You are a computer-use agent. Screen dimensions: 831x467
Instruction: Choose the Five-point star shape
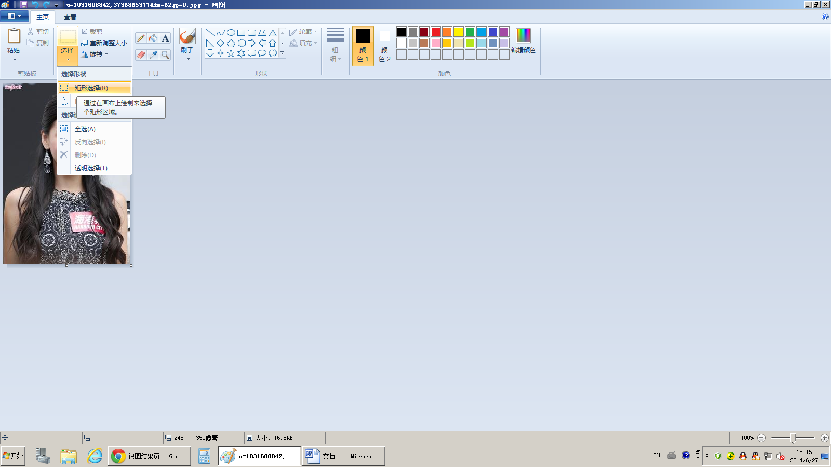pyautogui.click(x=231, y=53)
